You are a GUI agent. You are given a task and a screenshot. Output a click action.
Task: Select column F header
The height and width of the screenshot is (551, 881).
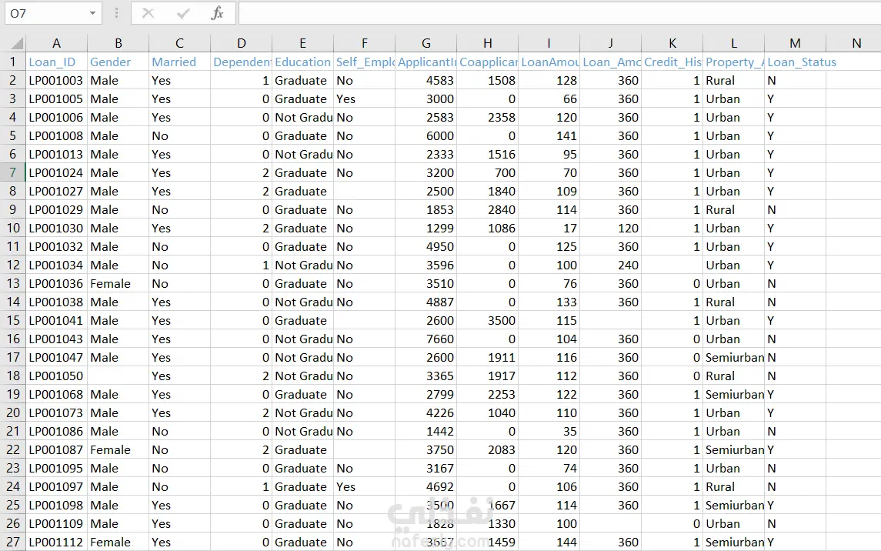pyautogui.click(x=364, y=43)
